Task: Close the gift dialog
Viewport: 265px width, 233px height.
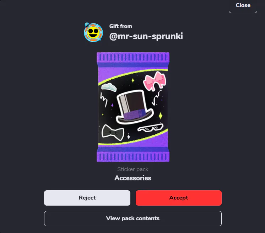Action: 243,5
